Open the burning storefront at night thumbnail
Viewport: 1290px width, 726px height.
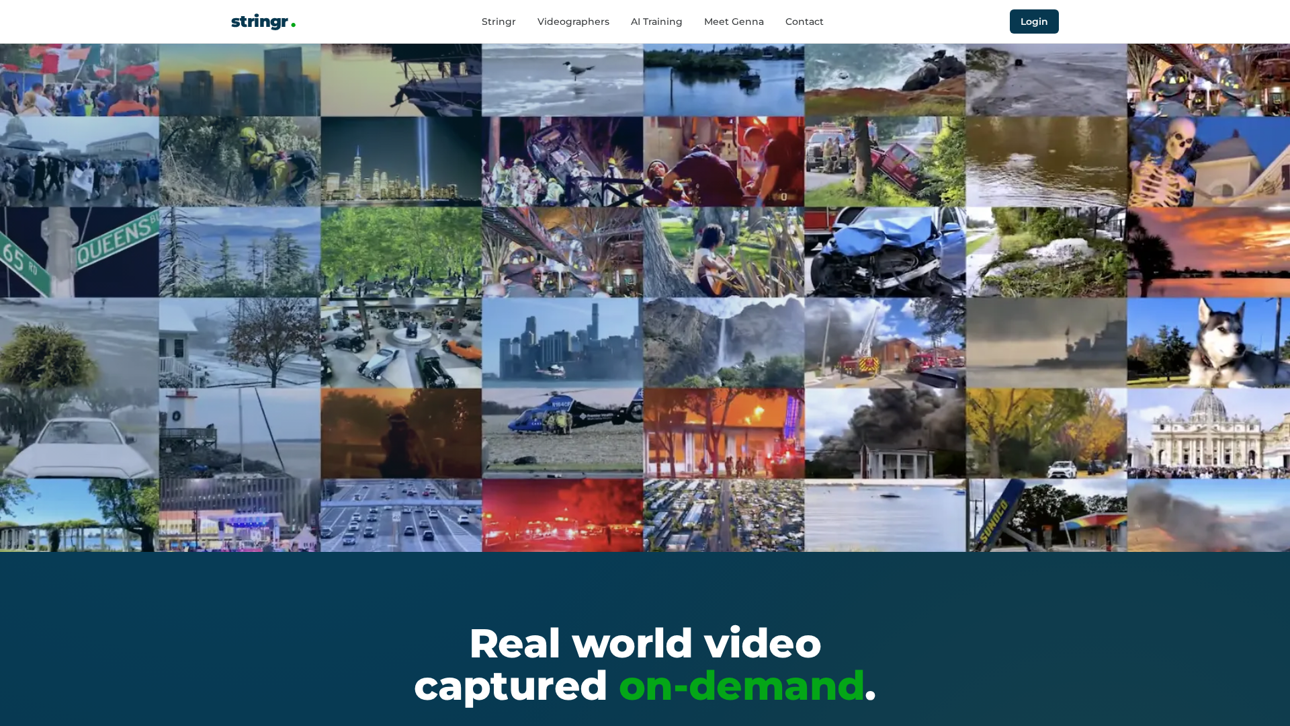pos(724,434)
